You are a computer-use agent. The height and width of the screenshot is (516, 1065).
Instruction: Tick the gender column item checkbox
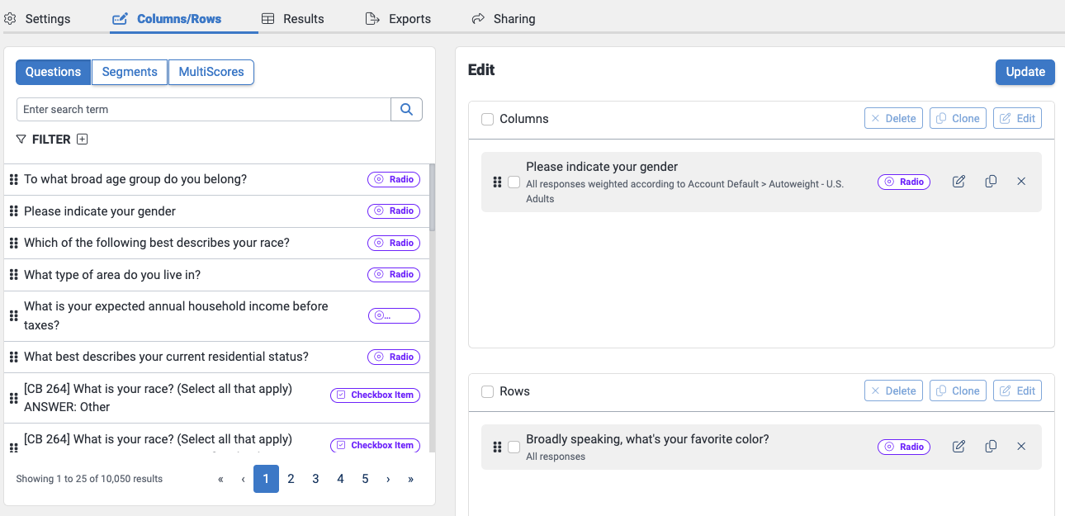[x=514, y=182]
